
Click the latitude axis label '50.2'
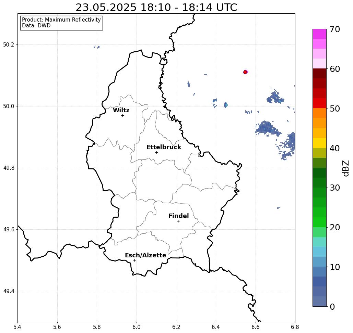(x=9, y=44)
